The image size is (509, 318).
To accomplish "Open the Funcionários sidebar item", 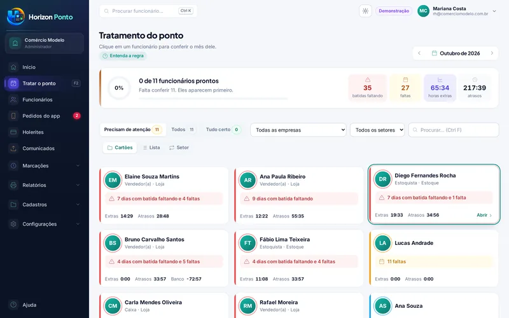I will 44,100.
